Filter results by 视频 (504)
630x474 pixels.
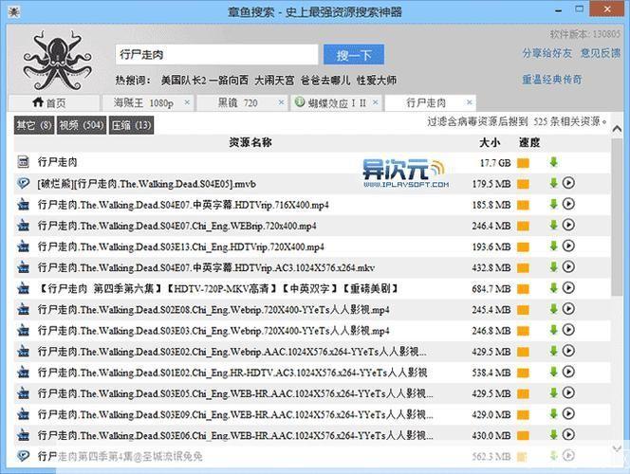(82, 125)
